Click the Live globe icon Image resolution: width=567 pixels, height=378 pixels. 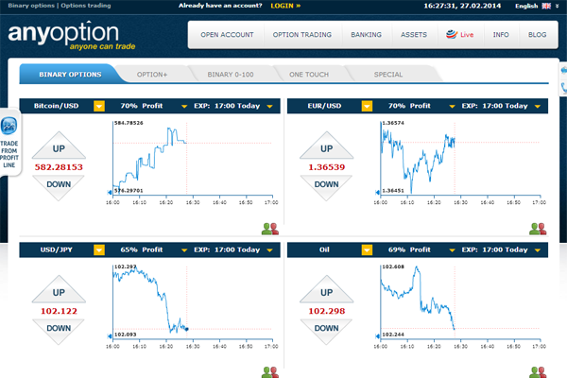click(x=452, y=34)
